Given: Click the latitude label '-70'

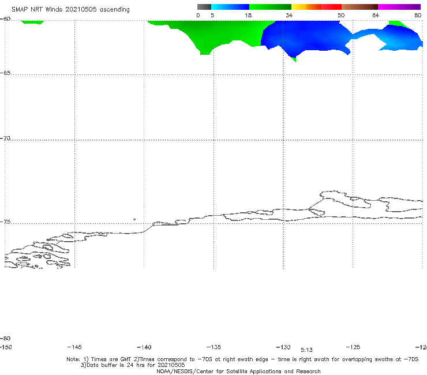Looking at the screenshot, I should tap(5, 138).
